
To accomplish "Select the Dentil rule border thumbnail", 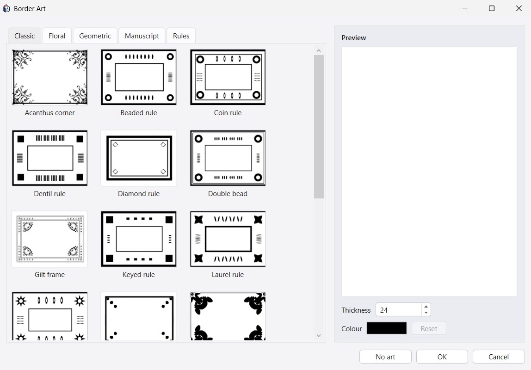I will pos(50,158).
